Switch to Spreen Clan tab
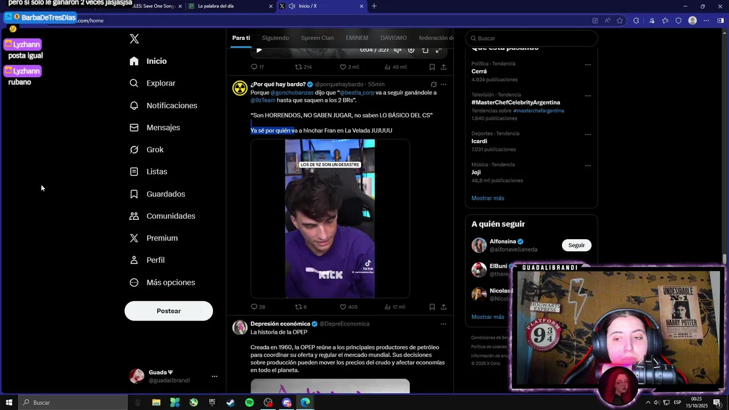 click(317, 38)
